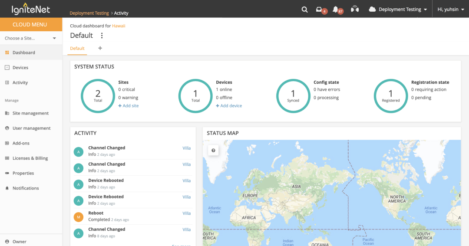Click the CLOUD MENU orange header
The image size is (469, 246).
(x=31, y=24)
